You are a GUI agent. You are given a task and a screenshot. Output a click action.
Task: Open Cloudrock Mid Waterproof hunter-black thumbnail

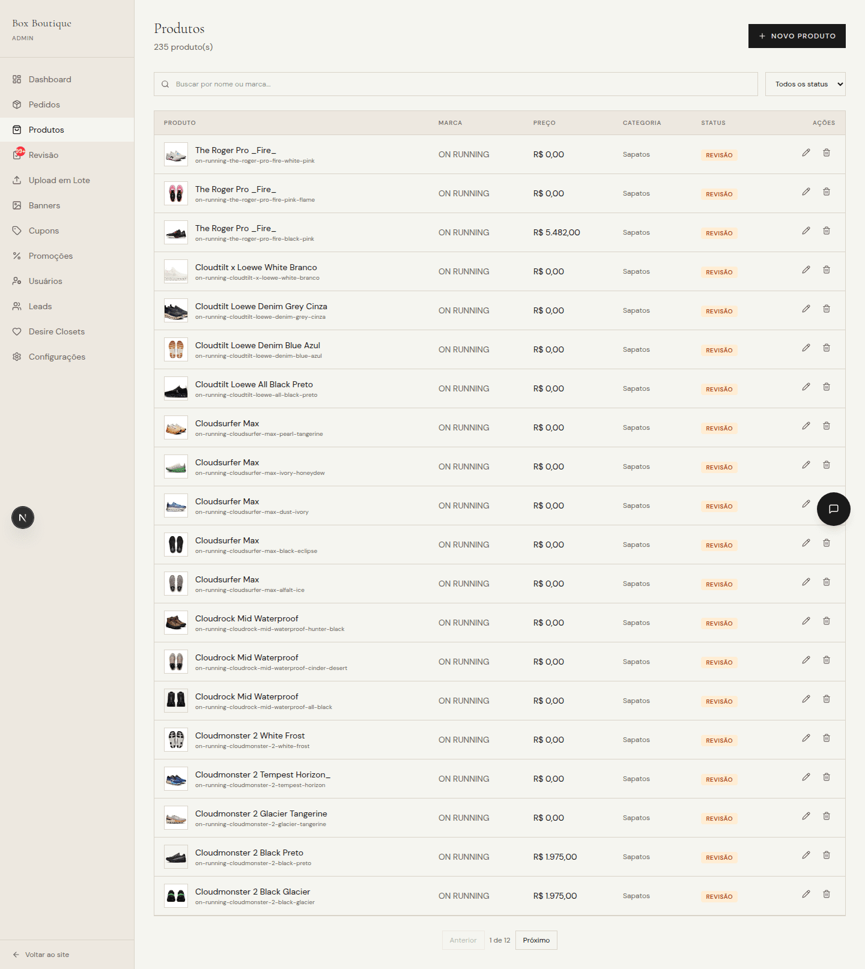click(176, 623)
